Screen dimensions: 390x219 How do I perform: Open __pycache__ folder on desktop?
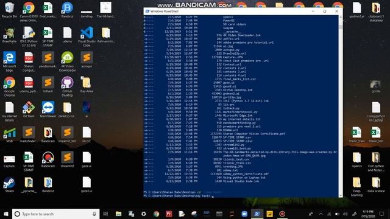click(x=29, y=184)
